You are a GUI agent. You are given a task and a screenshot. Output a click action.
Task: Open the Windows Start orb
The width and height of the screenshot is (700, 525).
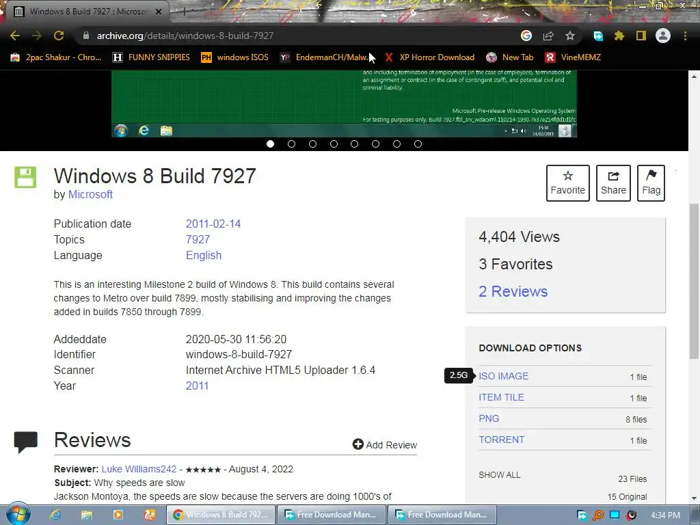coord(18,514)
